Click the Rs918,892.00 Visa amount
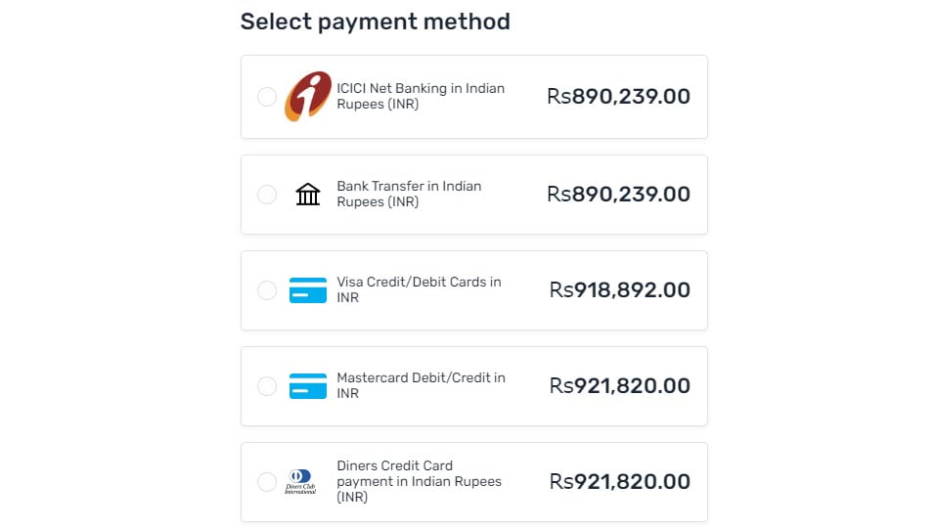This screenshot has width=939, height=528. 620,290
